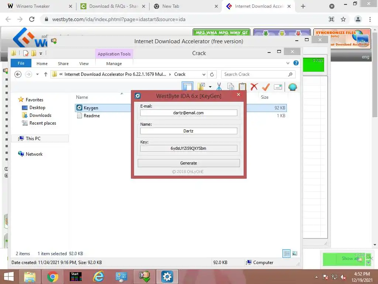Click the Windows Start button on taskbar

pos(9,277)
